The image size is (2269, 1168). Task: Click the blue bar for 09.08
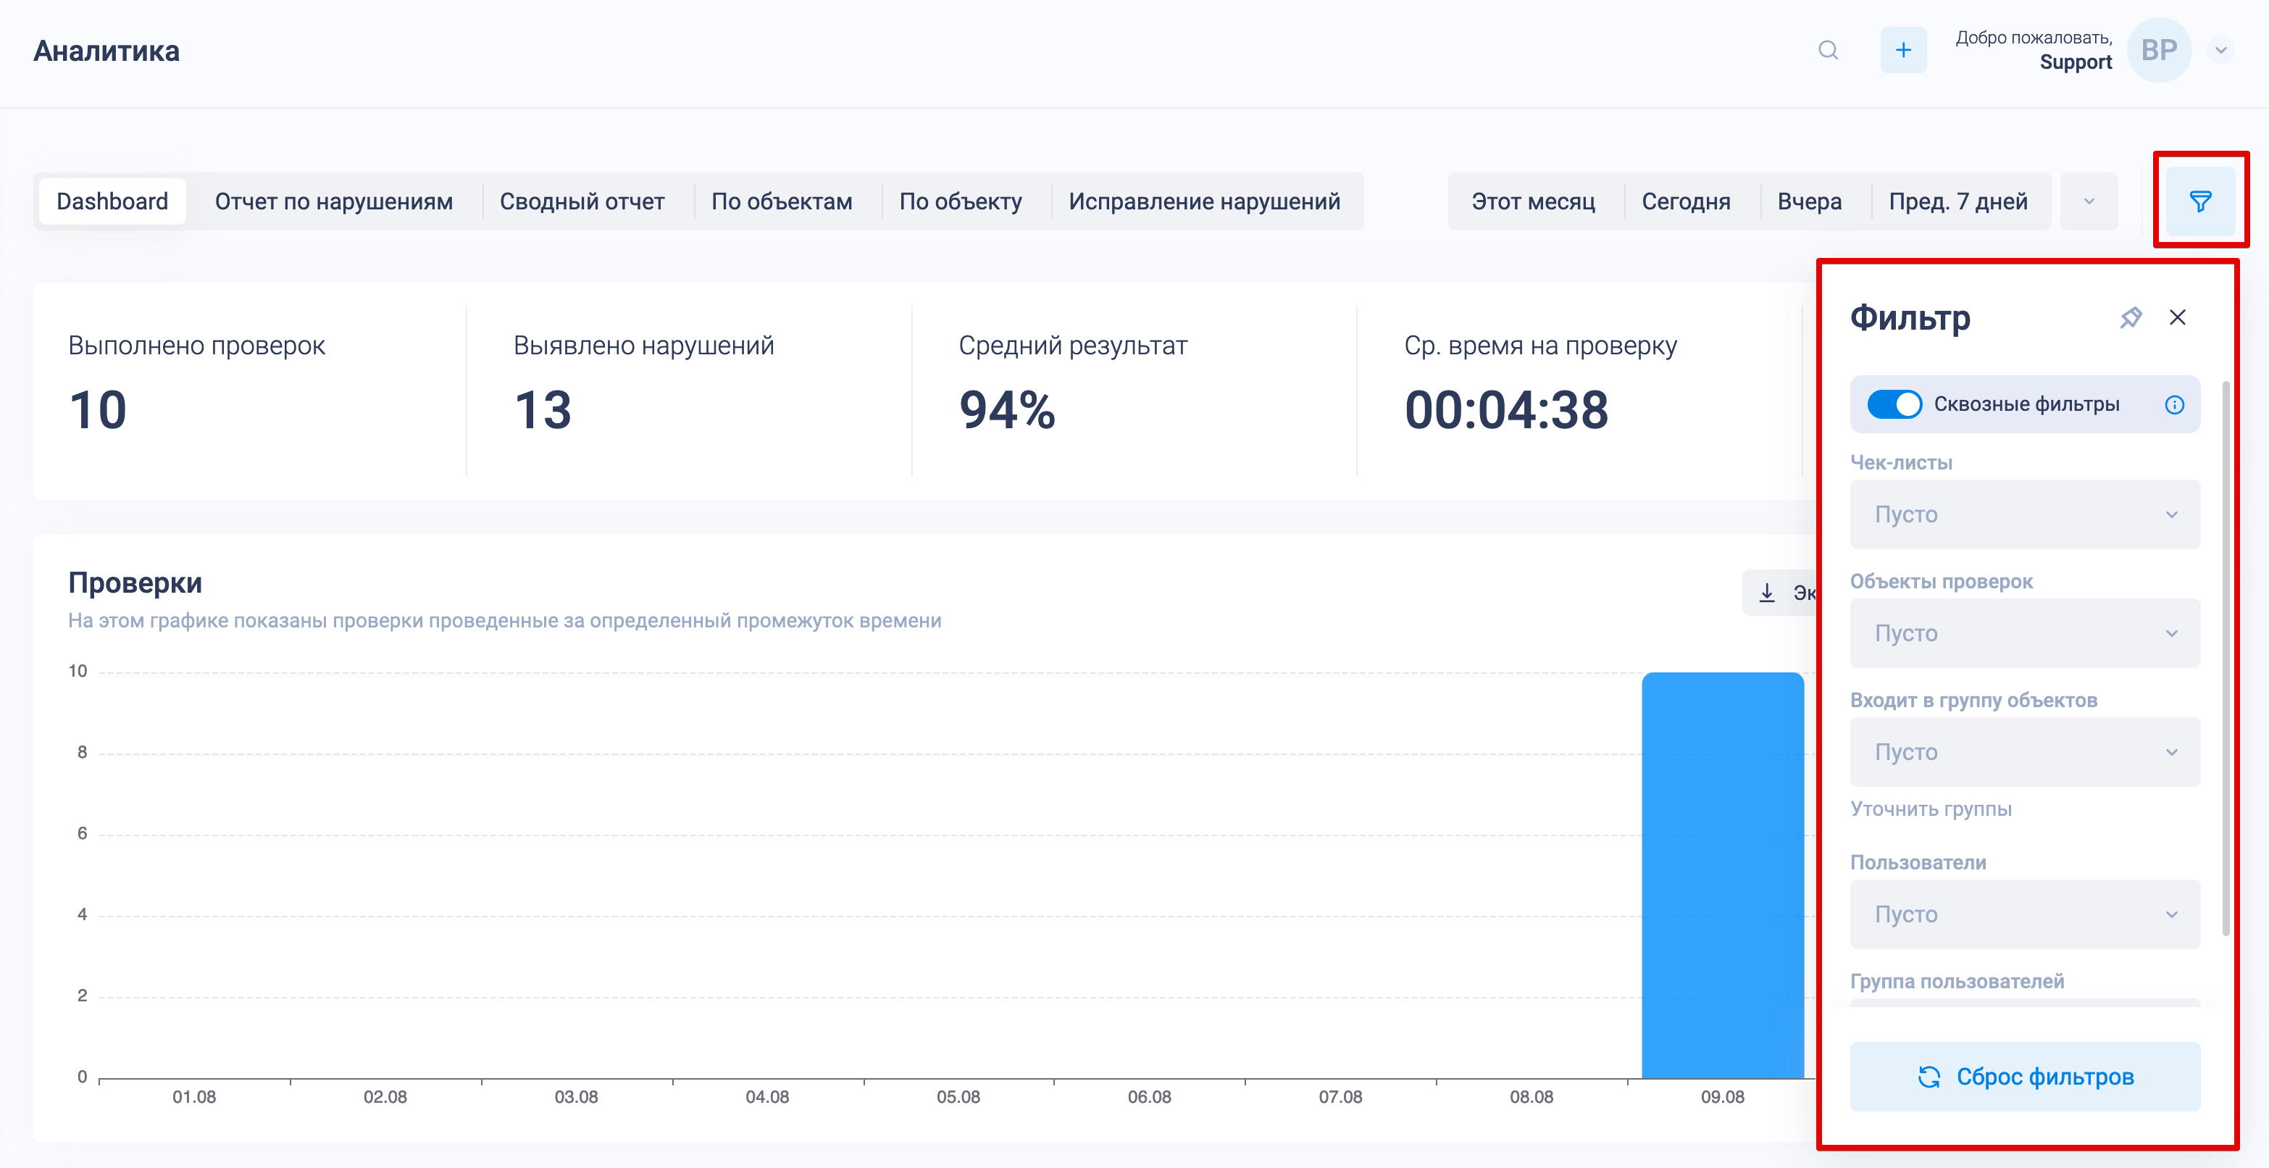[x=1722, y=875]
